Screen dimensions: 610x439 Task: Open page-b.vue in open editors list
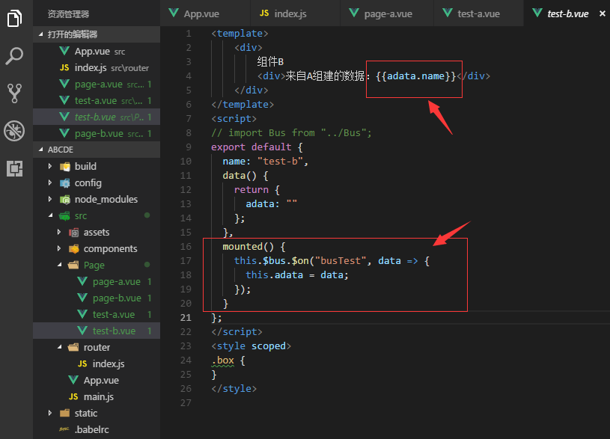click(97, 133)
